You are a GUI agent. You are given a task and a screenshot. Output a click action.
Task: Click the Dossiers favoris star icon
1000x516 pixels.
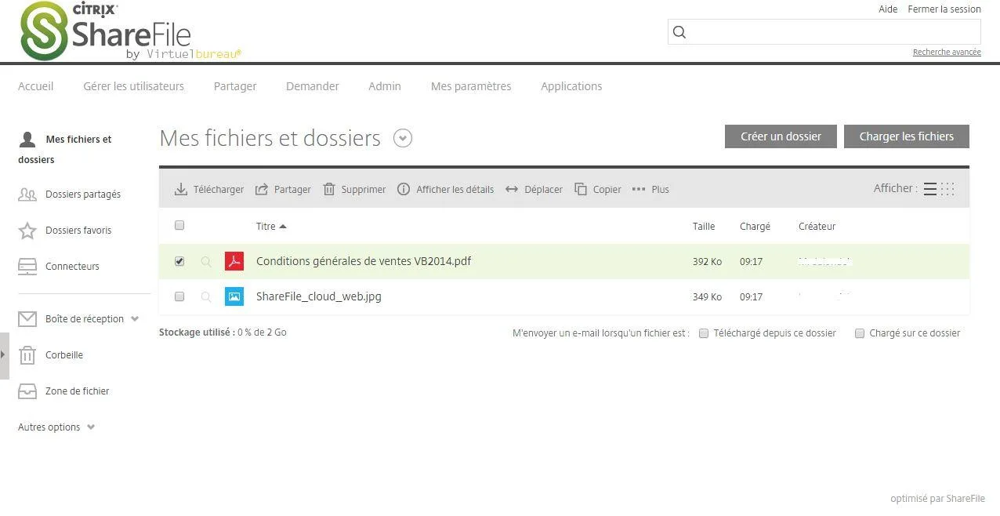click(x=27, y=231)
